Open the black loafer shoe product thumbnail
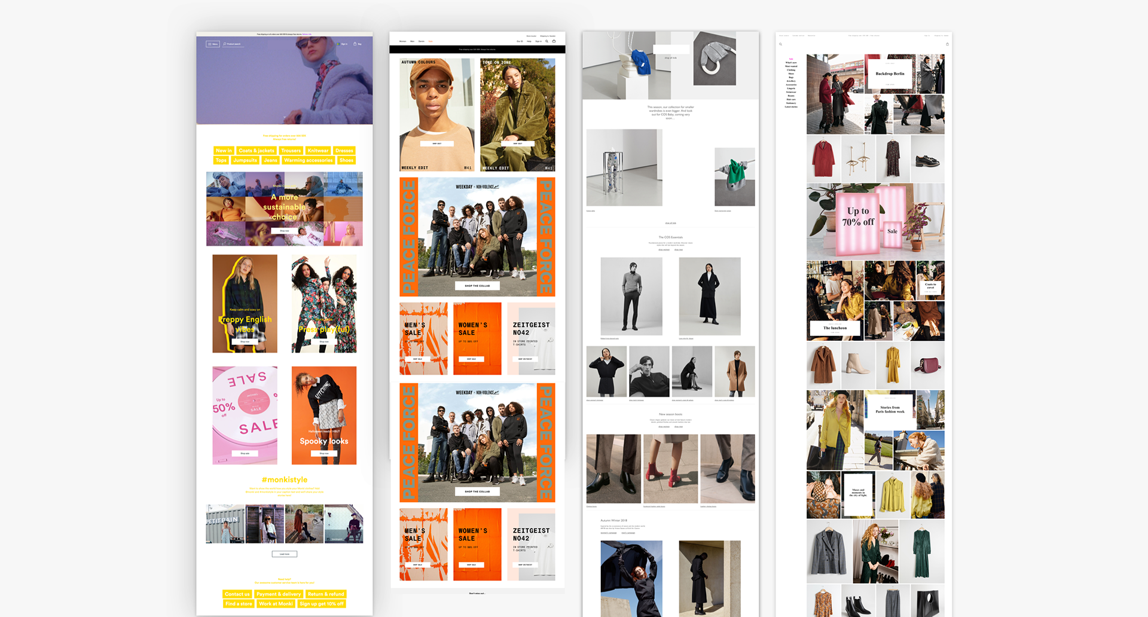Screen dimensions: 1148x617 pos(927,159)
